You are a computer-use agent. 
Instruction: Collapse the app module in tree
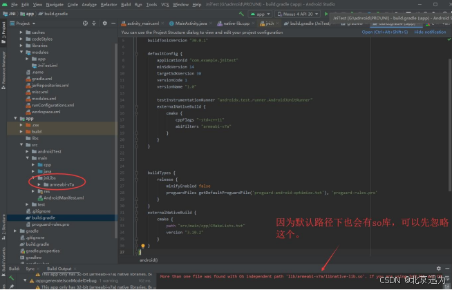click(x=15, y=118)
